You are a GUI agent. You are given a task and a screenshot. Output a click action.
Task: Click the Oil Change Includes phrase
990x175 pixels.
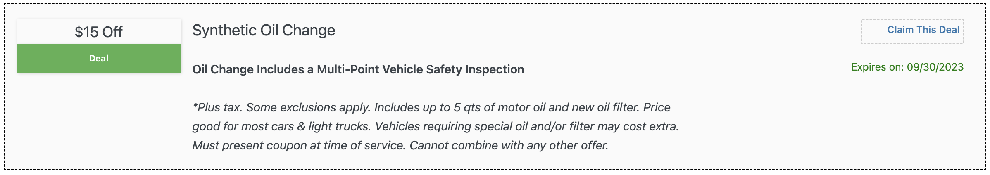[248, 69]
